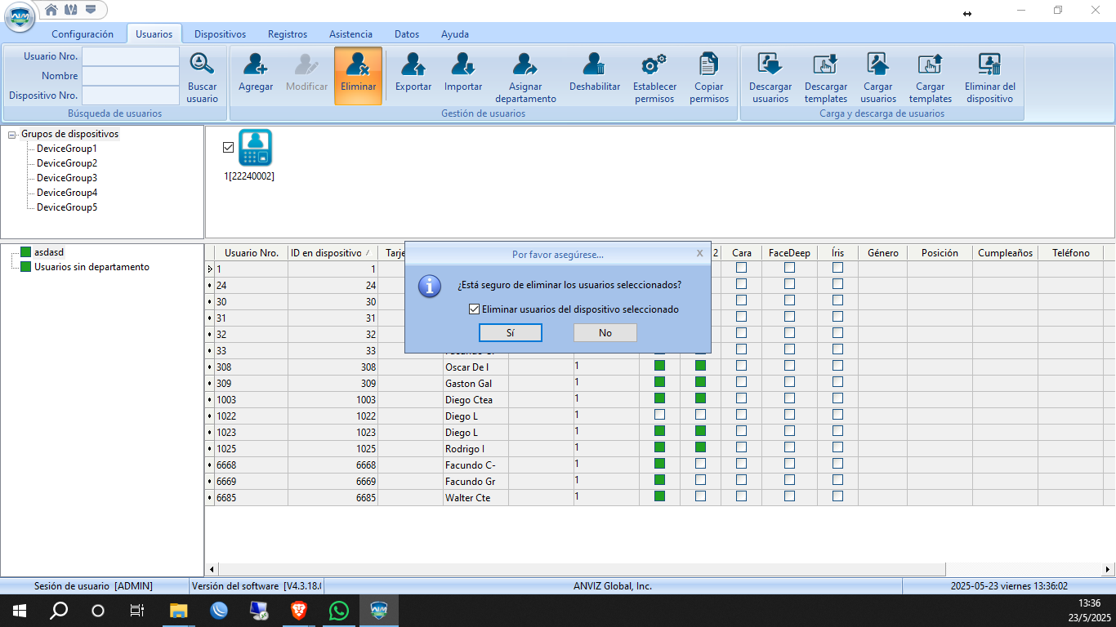Confirm deletion with Sí button
Viewport: 1116px width, 627px height.
[511, 333]
